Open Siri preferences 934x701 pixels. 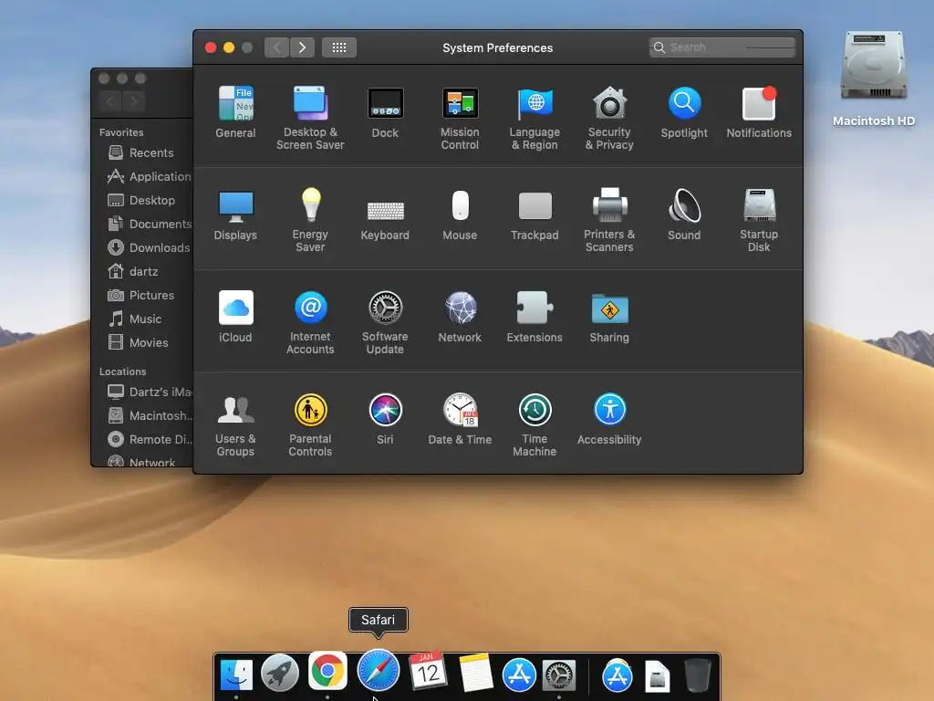point(385,418)
